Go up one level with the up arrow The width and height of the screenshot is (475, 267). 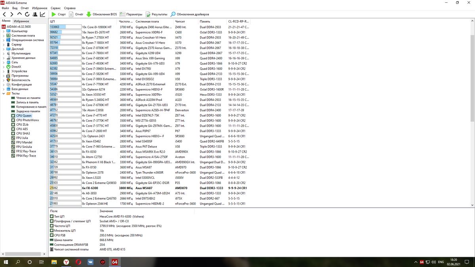[19, 14]
